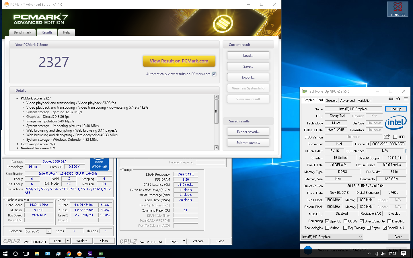Viewport: 413px width, 258px height.
Task: Expand Lightweight score: N/A node
Action: (17, 144)
